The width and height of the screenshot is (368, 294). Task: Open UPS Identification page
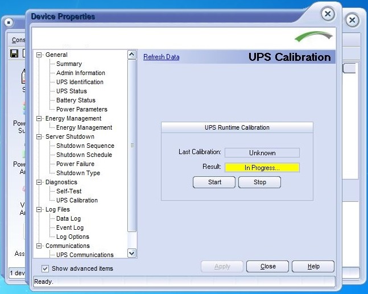(x=80, y=82)
